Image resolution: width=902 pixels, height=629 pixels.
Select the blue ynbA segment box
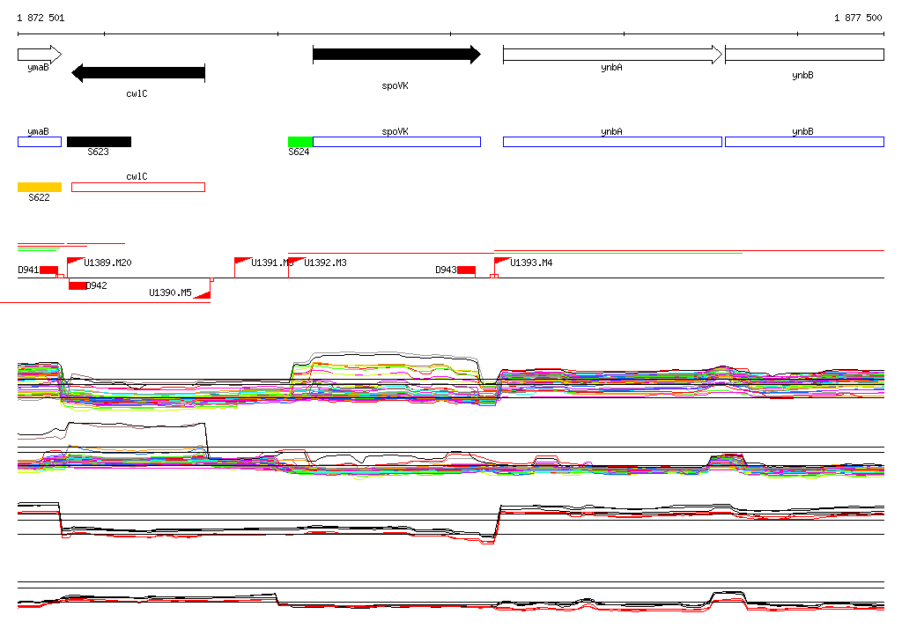click(x=613, y=142)
